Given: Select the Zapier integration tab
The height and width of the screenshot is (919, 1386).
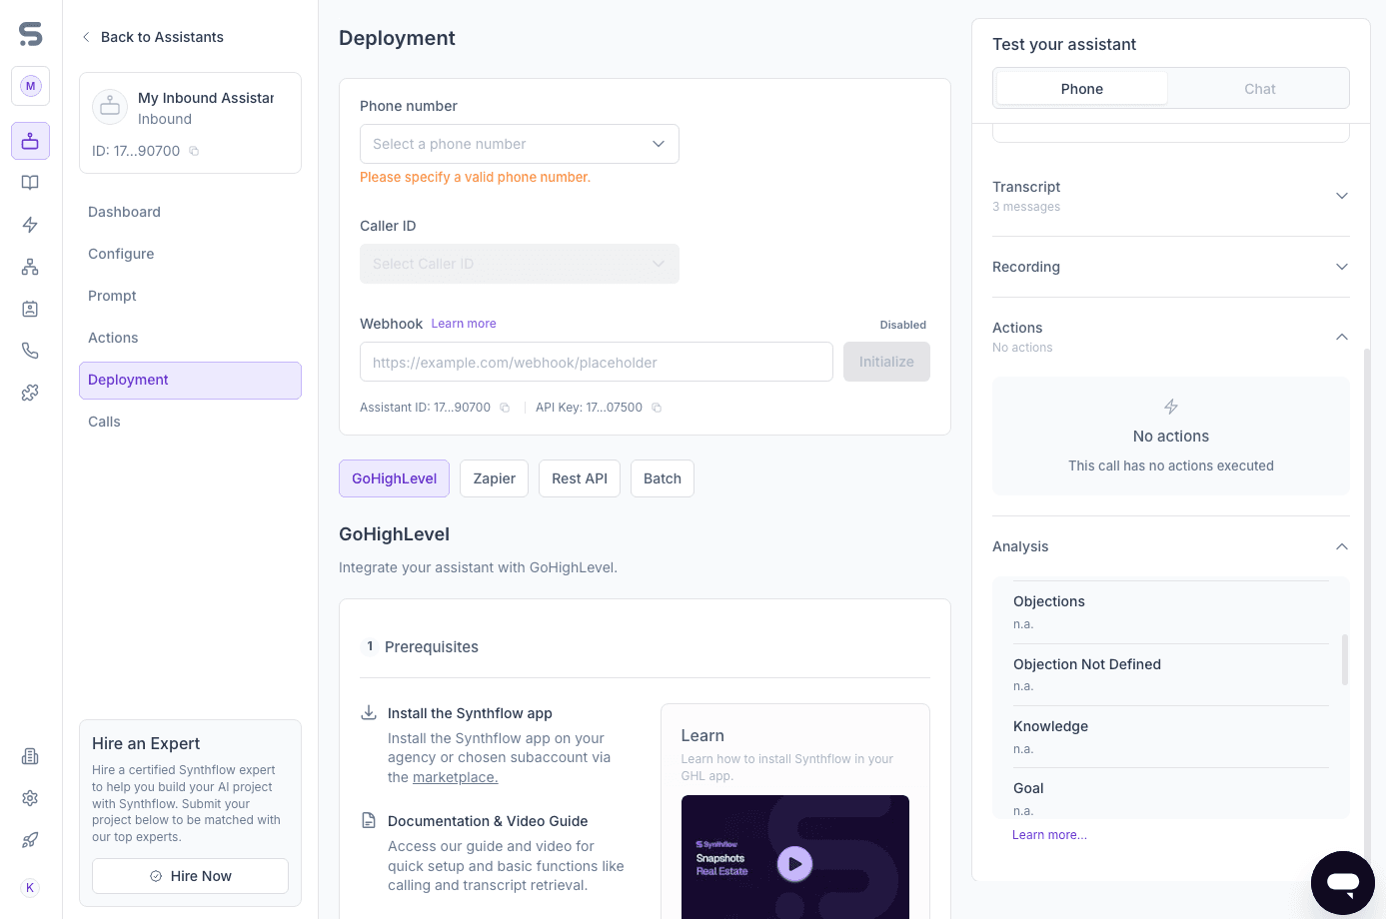Looking at the screenshot, I should 494,478.
